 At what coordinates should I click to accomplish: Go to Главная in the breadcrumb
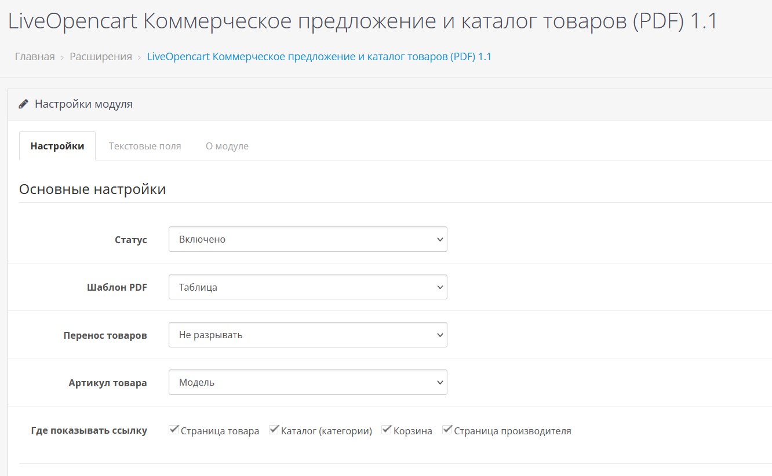click(x=35, y=57)
